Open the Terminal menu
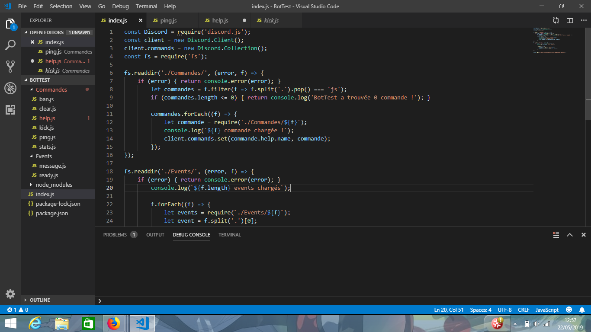Image resolution: width=591 pixels, height=332 pixels. (x=147, y=6)
